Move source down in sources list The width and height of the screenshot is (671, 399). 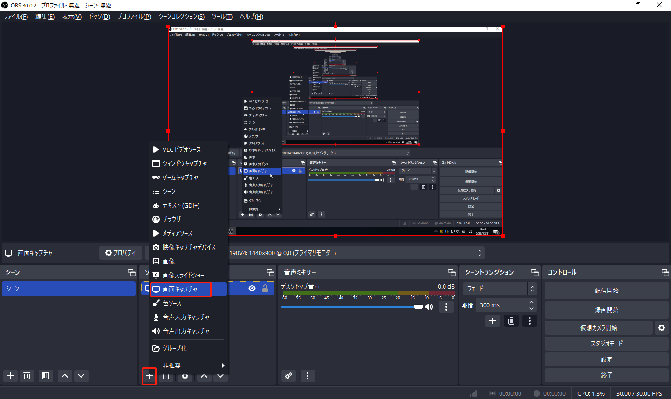click(x=220, y=376)
